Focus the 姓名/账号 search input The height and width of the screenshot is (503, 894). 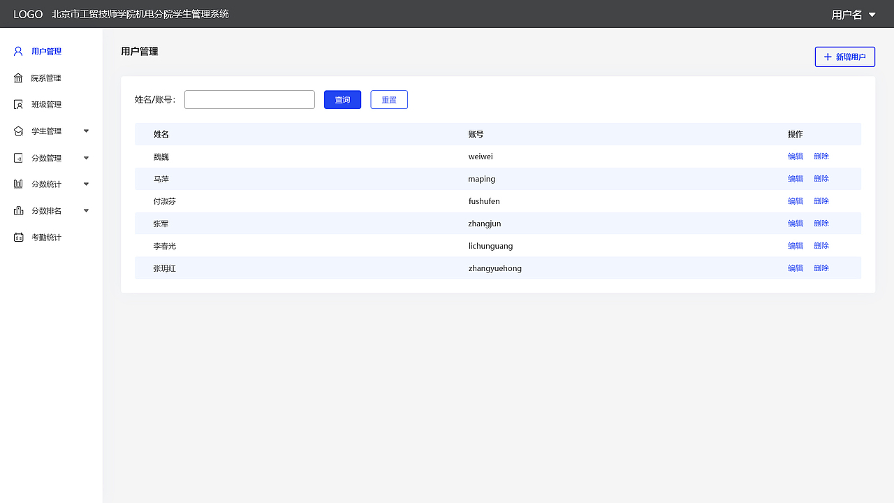pyautogui.click(x=249, y=100)
